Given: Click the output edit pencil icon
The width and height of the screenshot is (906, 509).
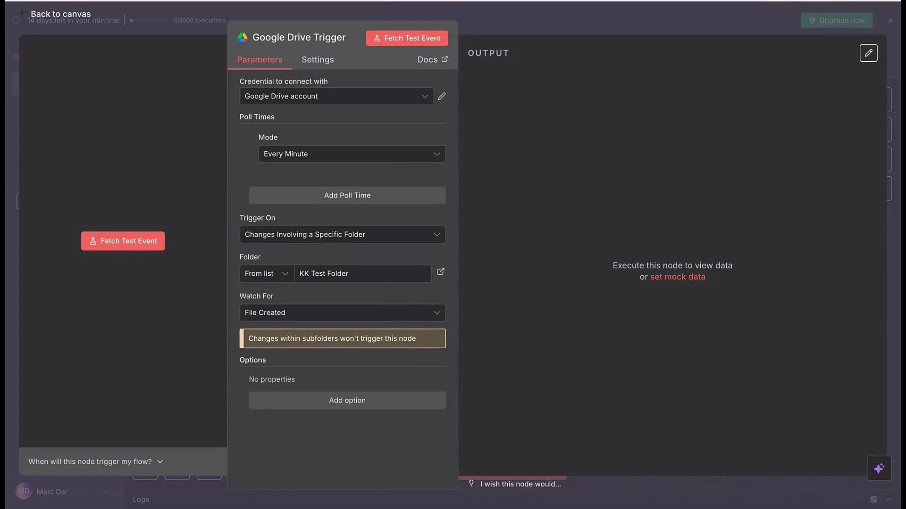Looking at the screenshot, I should tap(868, 53).
